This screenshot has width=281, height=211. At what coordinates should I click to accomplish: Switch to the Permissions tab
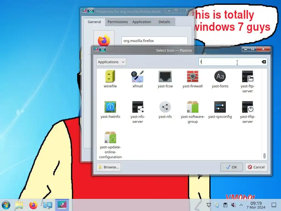coord(117,22)
